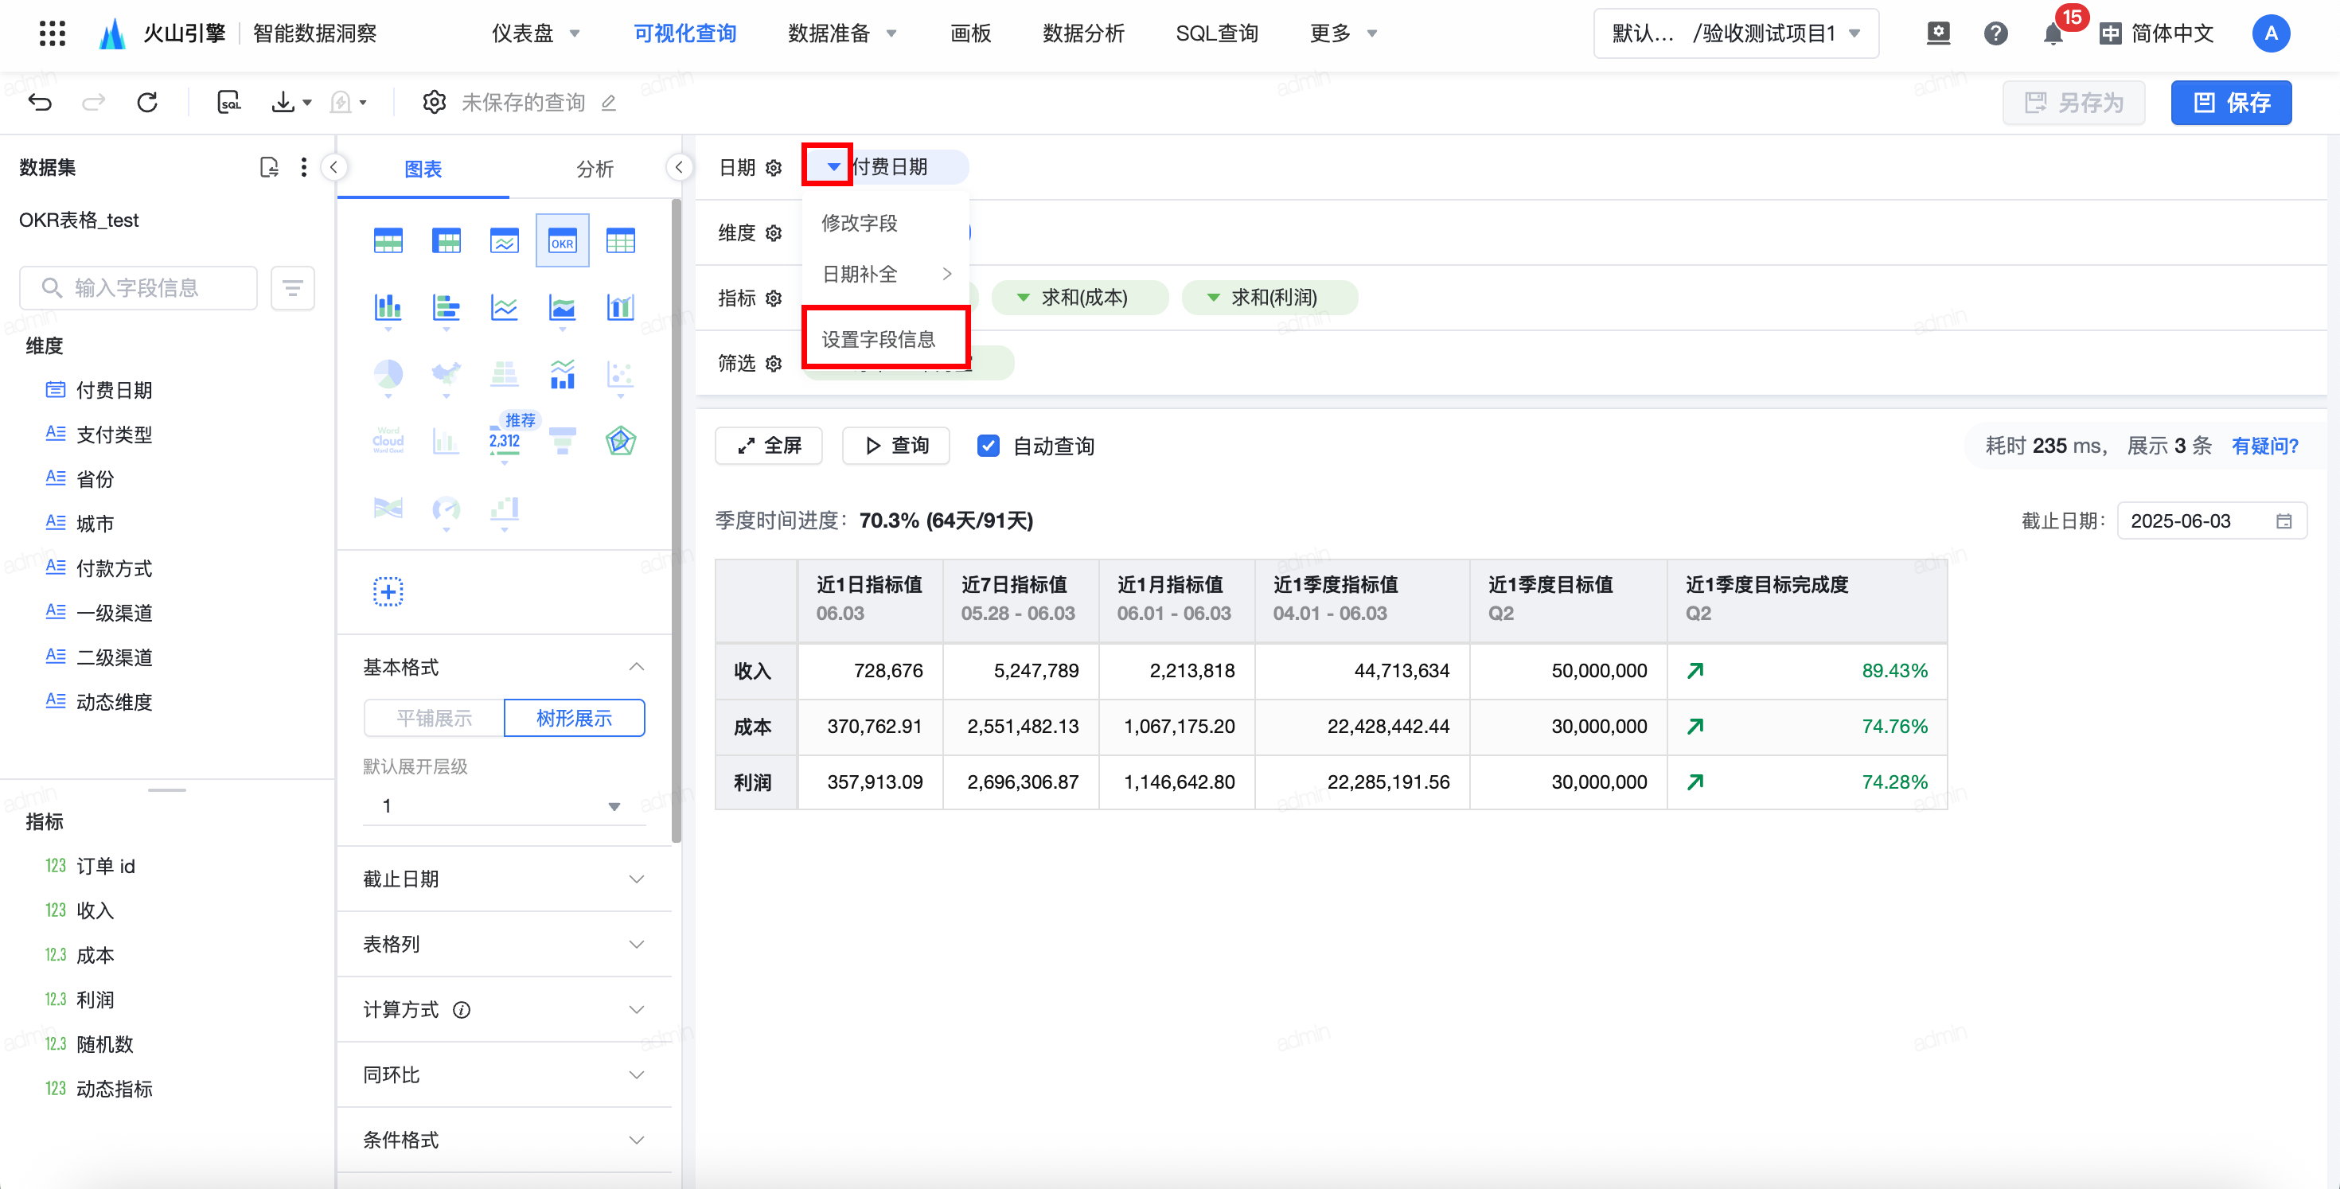The height and width of the screenshot is (1189, 2340).
Task: Open the 更多 dropdown menu
Action: 1344,33
